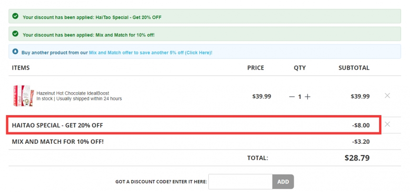This screenshot has width=410, height=192.
Task: Increase quantity with the plus icon
Action: point(307,96)
